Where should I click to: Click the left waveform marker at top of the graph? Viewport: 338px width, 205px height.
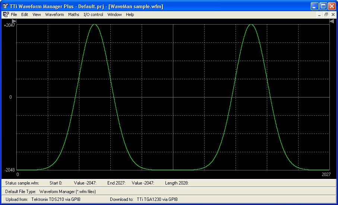point(14,21)
